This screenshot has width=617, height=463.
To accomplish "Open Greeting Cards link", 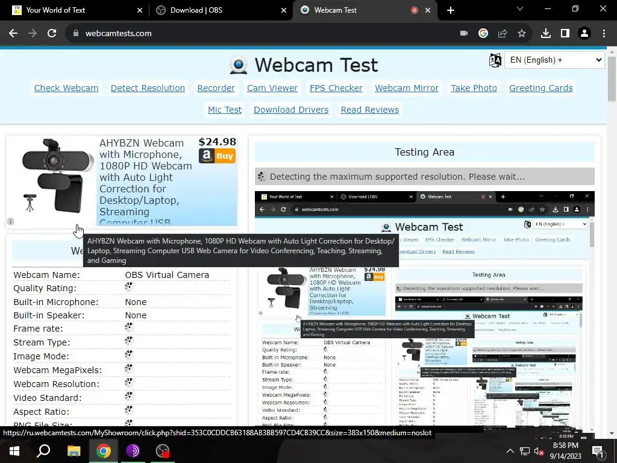I will point(540,88).
